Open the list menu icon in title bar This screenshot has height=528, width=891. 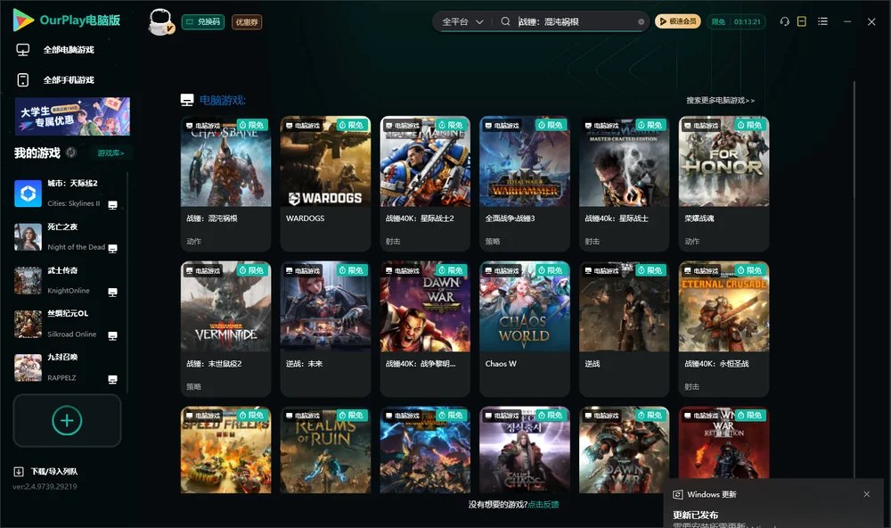click(822, 21)
